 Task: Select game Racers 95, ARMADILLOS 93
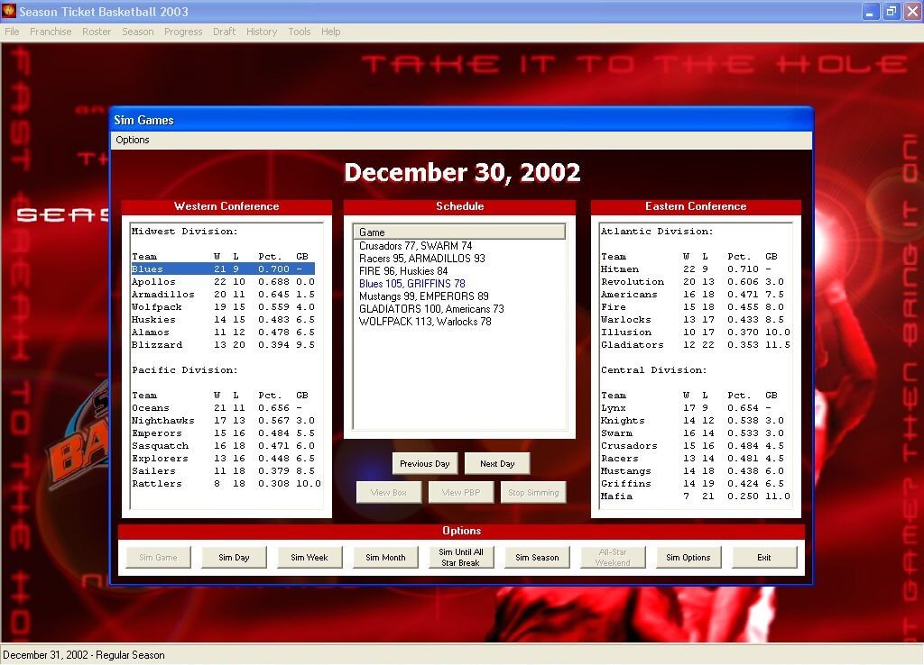[422, 259]
